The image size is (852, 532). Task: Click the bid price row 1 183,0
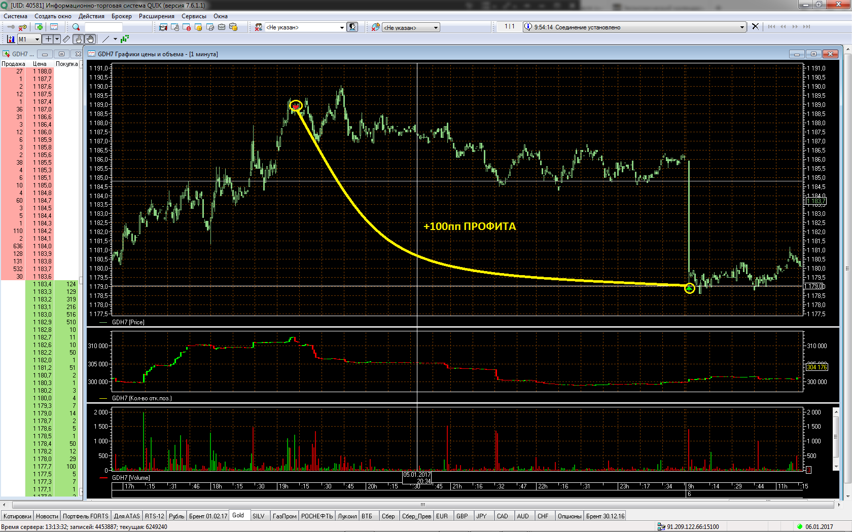coord(41,315)
